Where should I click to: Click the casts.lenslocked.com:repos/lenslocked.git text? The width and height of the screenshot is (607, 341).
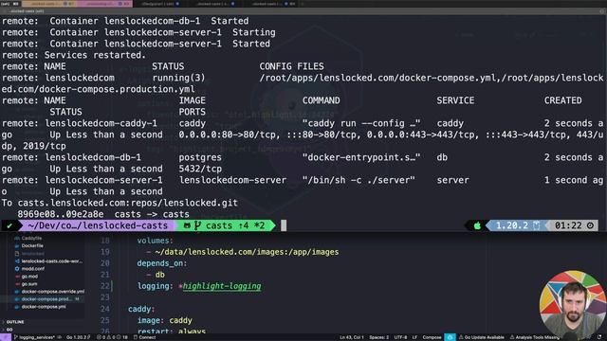coord(127,203)
